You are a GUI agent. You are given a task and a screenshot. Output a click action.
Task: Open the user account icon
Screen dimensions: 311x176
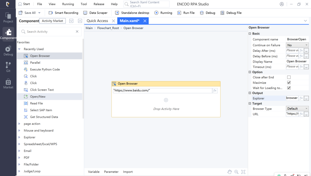[282, 4]
